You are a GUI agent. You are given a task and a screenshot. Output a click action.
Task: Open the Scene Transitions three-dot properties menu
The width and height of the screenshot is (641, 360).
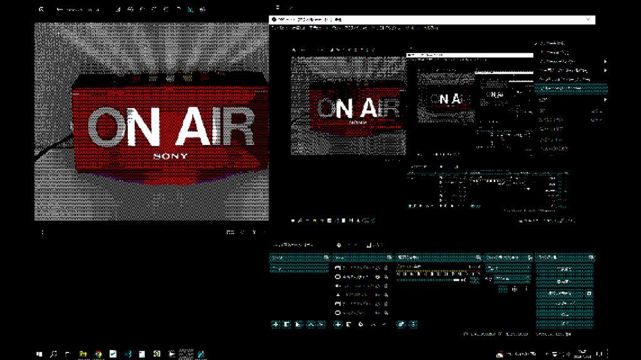526,289
